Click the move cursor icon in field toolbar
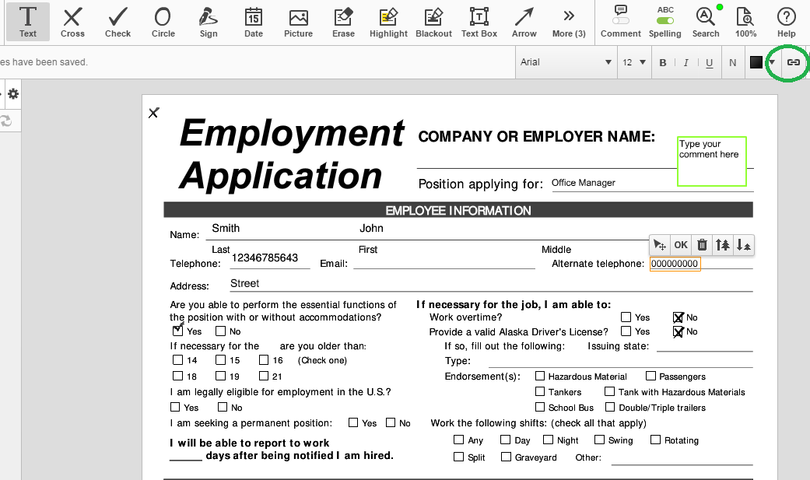The image size is (810, 480). (x=660, y=245)
